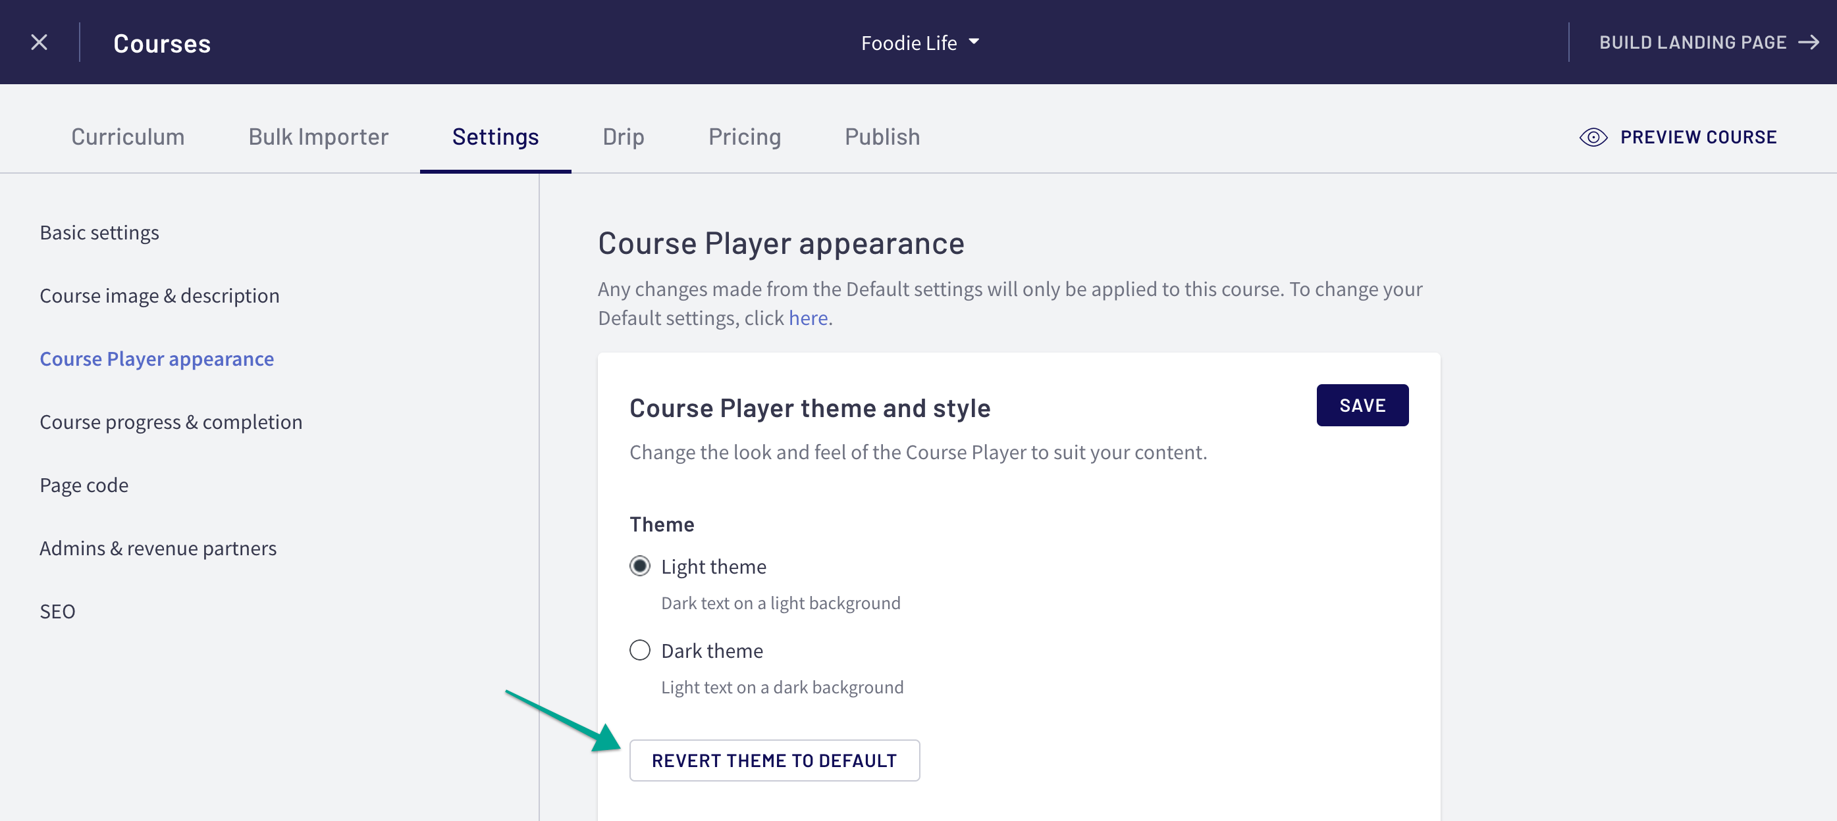
Task: Select the Settings tab
Action: (496, 137)
